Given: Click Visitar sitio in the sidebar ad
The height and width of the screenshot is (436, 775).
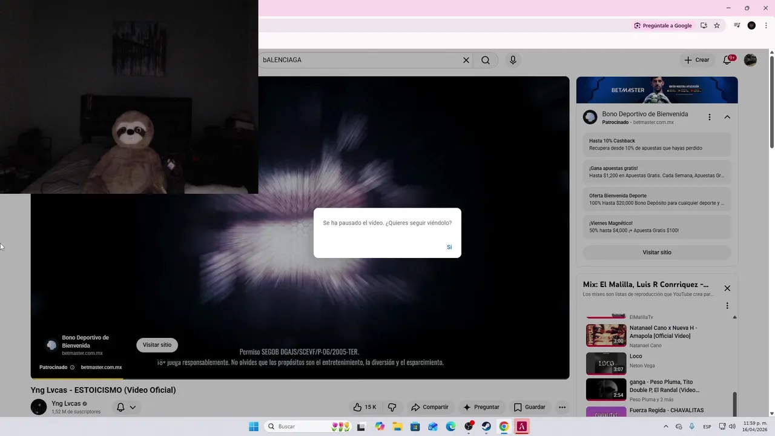Looking at the screenshot, I should pos(657,253).
